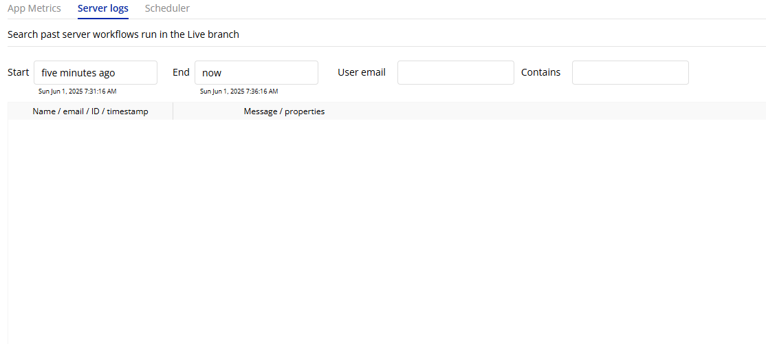Click the blank header cell before Name column
766x344 pixels.
(19, 111)
